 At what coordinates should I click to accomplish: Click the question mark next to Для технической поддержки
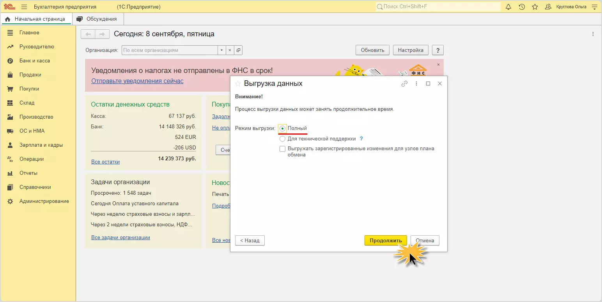pyautogui.click(x=361, y=139)
